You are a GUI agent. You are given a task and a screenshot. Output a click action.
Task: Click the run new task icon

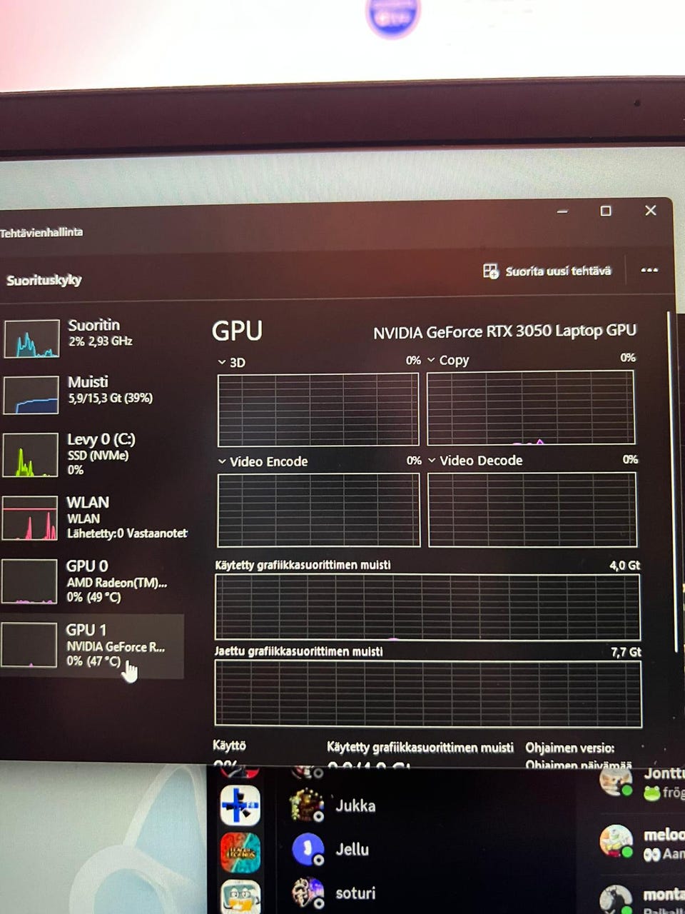(491, 271)
